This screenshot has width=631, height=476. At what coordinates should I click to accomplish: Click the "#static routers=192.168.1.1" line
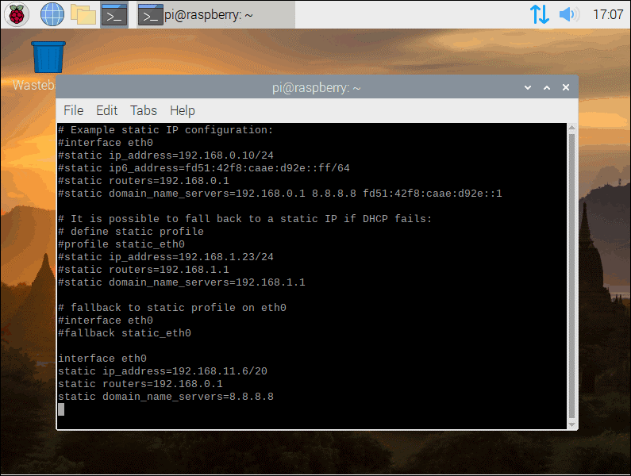[143, 270]
